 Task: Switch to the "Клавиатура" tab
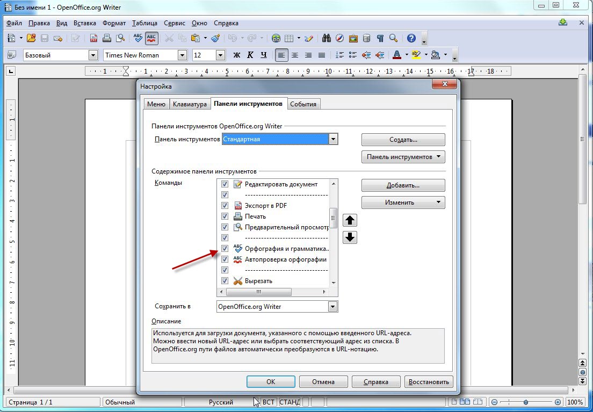click(190, 104)
